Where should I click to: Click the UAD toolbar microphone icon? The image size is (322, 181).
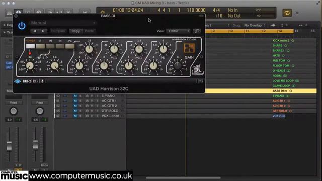(x=42, y=81)
